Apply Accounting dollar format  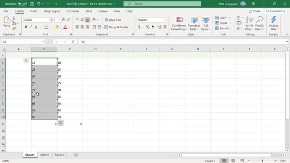click(x=139, y=27)
